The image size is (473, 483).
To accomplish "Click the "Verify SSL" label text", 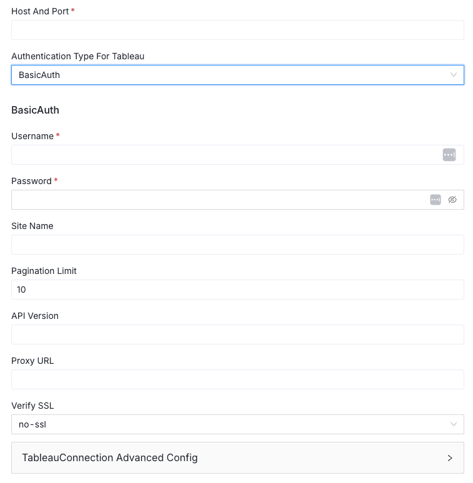I will [x=32, y=406].
